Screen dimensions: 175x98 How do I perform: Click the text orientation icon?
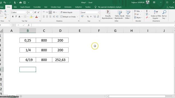(54, 12)
